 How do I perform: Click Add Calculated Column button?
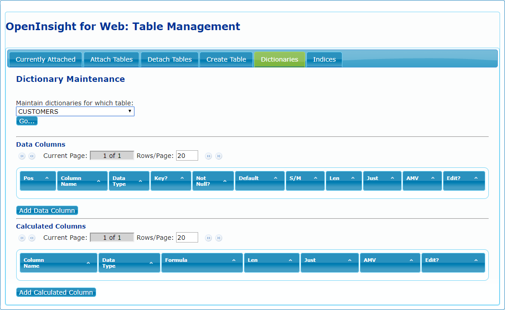tap(56, 292)
